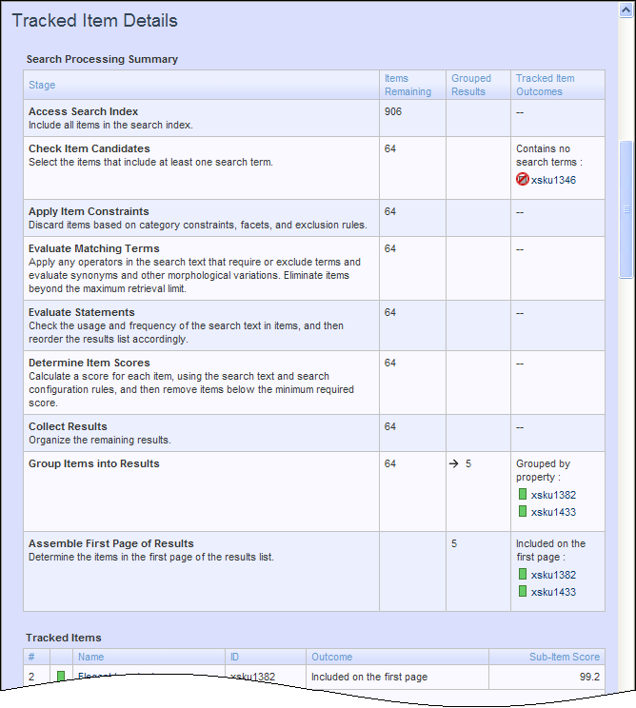
Task: Click the vertical scrollbar thumb
Action: coord(626,209)
